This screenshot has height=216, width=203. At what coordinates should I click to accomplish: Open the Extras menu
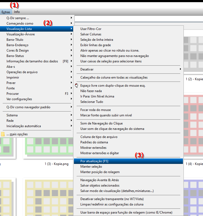tap(6, 12)
